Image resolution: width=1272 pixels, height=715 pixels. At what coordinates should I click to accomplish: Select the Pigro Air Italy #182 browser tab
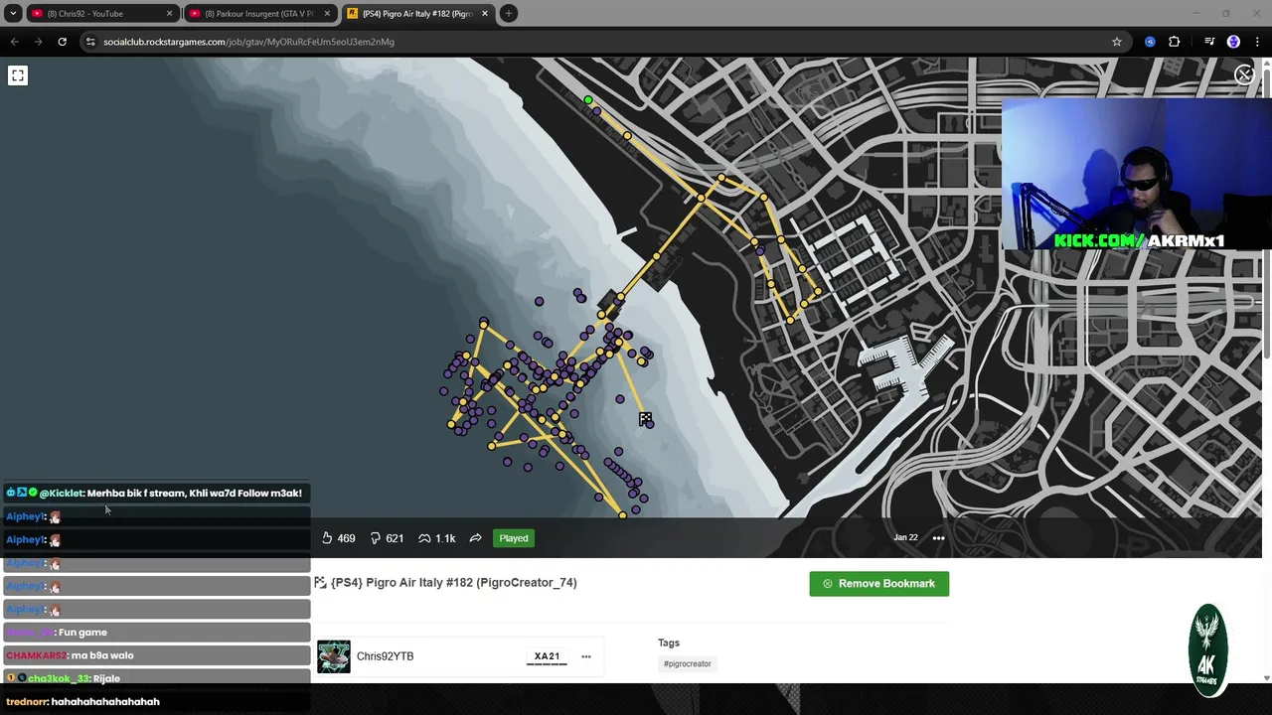(416, 14)
